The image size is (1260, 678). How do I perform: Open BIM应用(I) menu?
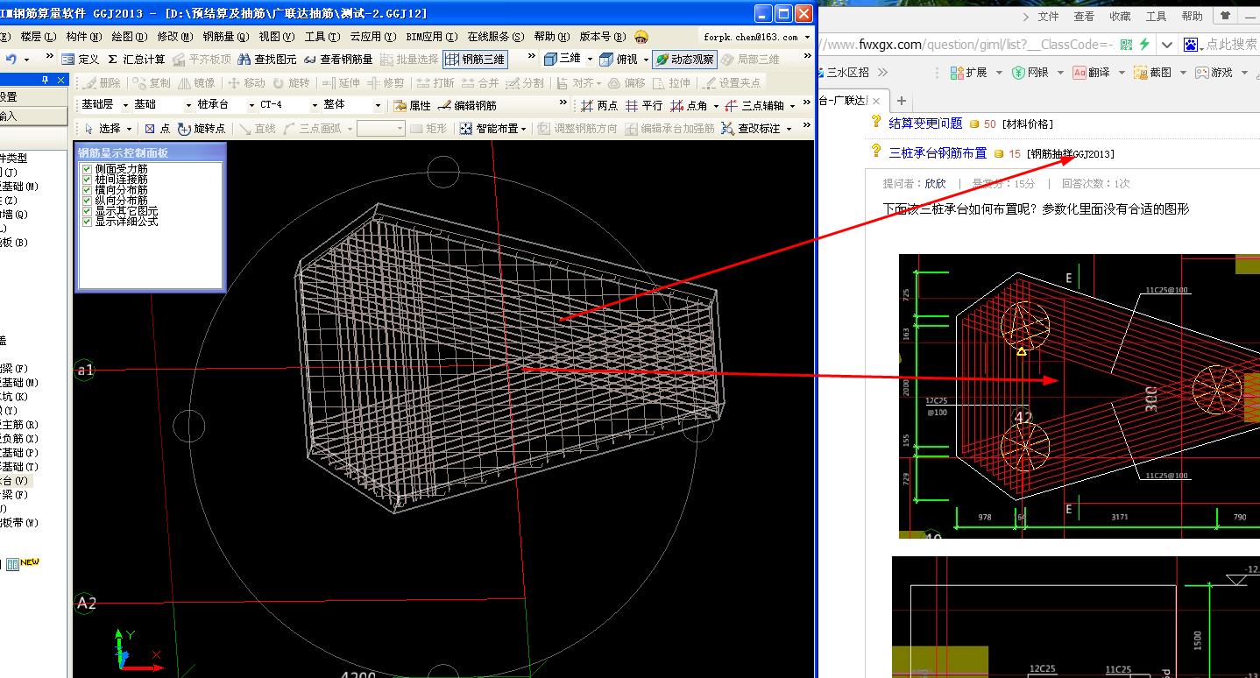(x=432, y=36)
